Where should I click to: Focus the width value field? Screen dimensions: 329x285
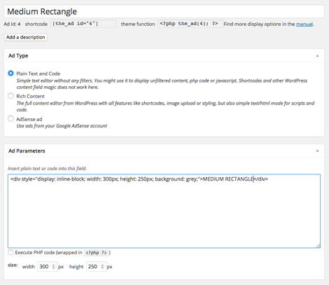click(48, 267)
